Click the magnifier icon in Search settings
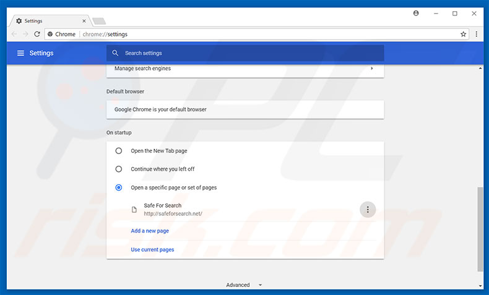The image size is (489, 295). (x=115, y=53)
